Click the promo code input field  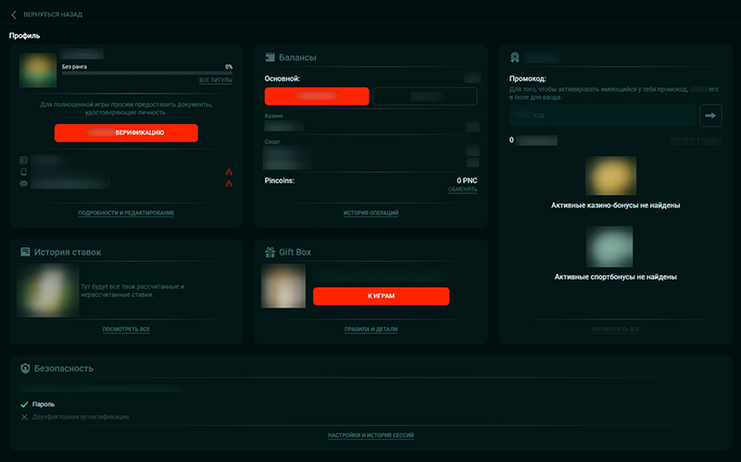[602, 116]
